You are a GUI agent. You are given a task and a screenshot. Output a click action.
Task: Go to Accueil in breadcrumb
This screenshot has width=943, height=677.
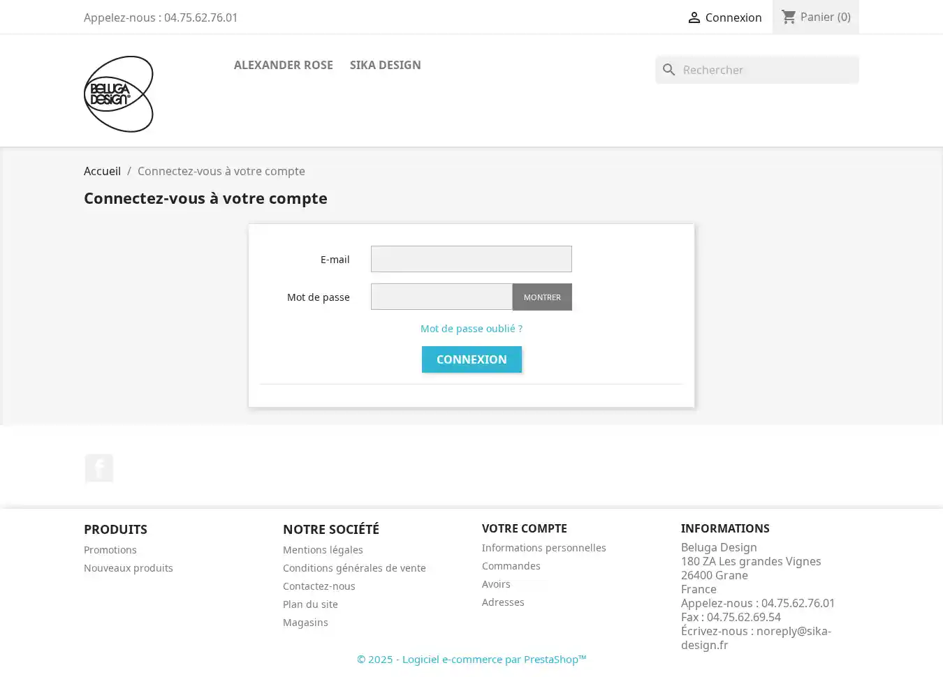[102, 171]
